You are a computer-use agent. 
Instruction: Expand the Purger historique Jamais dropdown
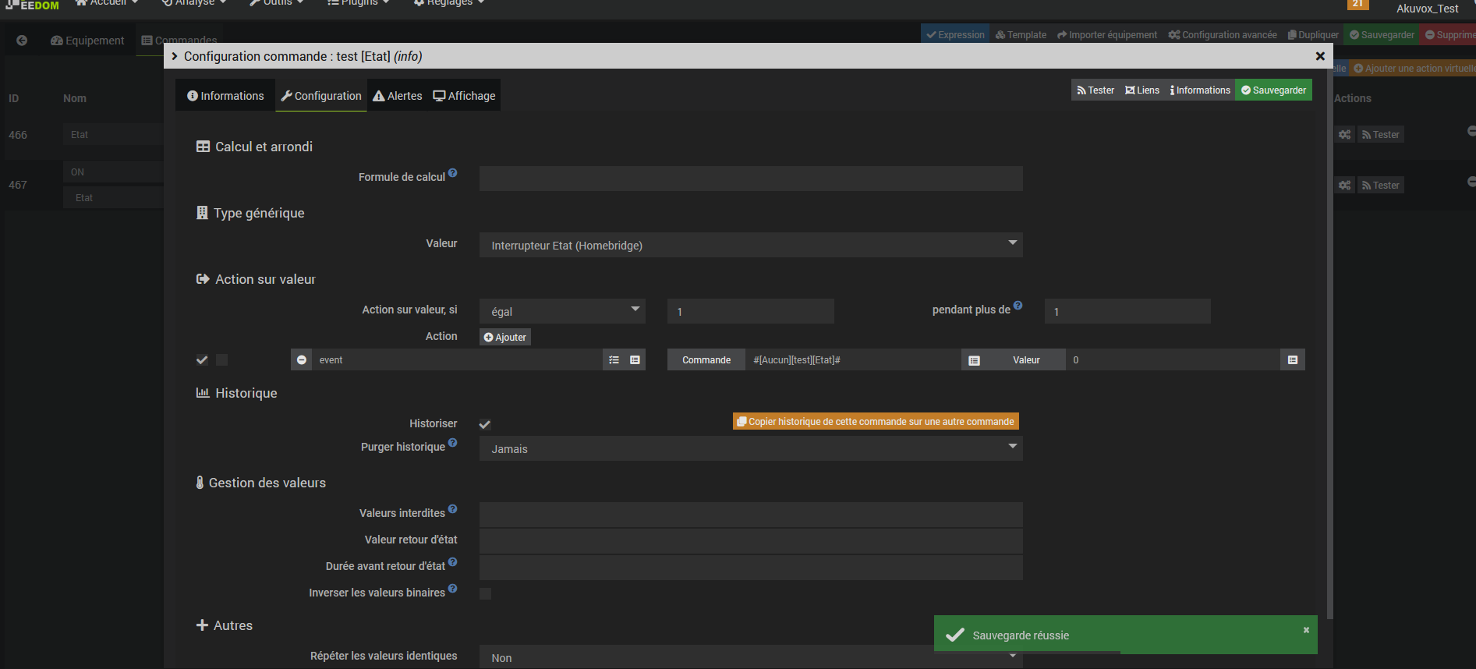tap(750, 448)
